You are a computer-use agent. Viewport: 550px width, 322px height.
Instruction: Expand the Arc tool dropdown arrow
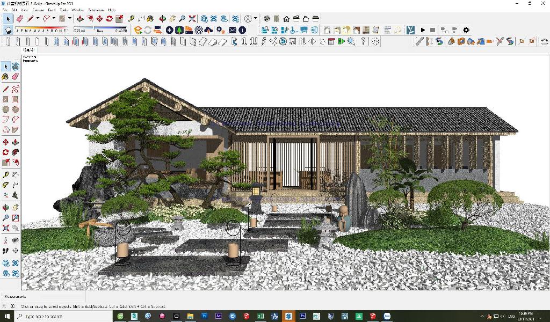pyautogui.click(x=54, y=19)
